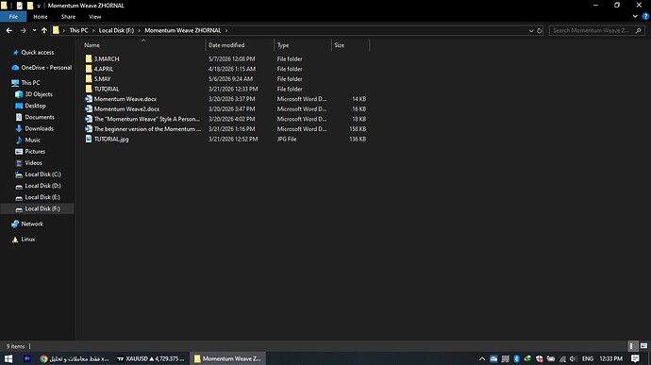Select the 5.MAY folder icon
651x365 pixels.
click(x=89, y=79)
